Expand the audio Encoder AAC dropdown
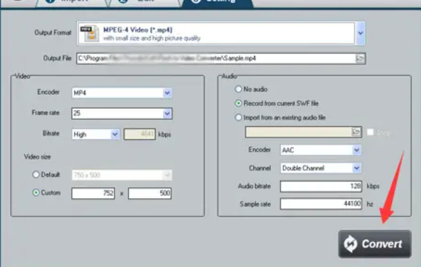 [x=357, y=150]
